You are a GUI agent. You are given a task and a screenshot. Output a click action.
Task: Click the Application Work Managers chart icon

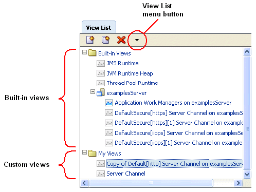point(109,103)
